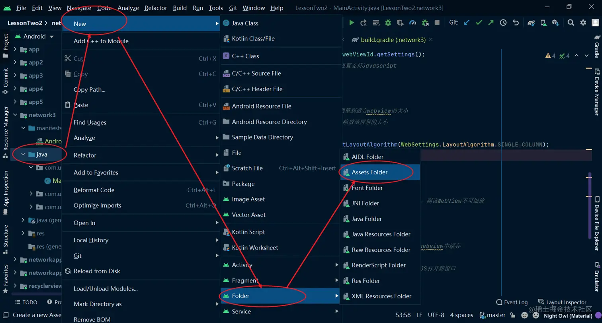Viewport: 602px width, 323px height.
Task: Open the Build menu in menu bar
Action: pos(180,8)
